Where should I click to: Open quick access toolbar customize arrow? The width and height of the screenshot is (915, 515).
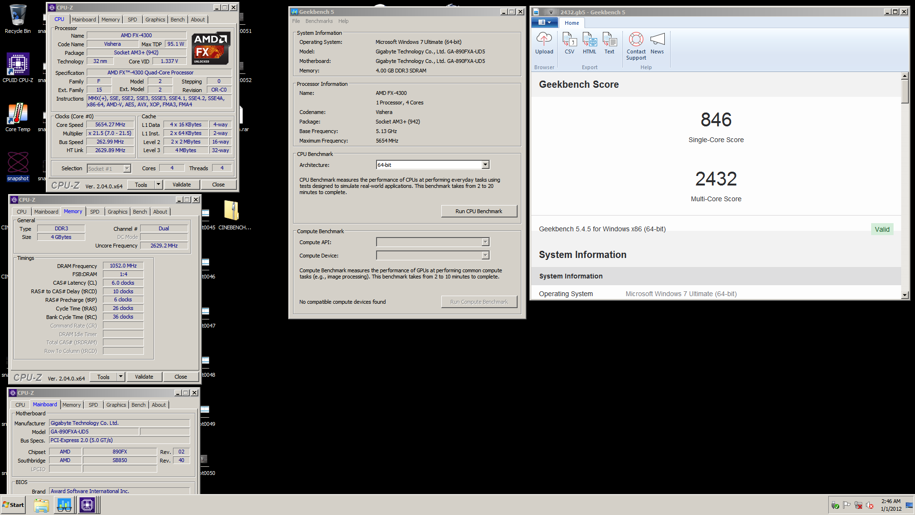tap(551, 12)
